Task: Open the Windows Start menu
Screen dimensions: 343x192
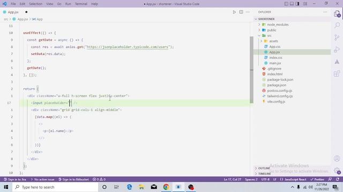Action: click(6, 187)
